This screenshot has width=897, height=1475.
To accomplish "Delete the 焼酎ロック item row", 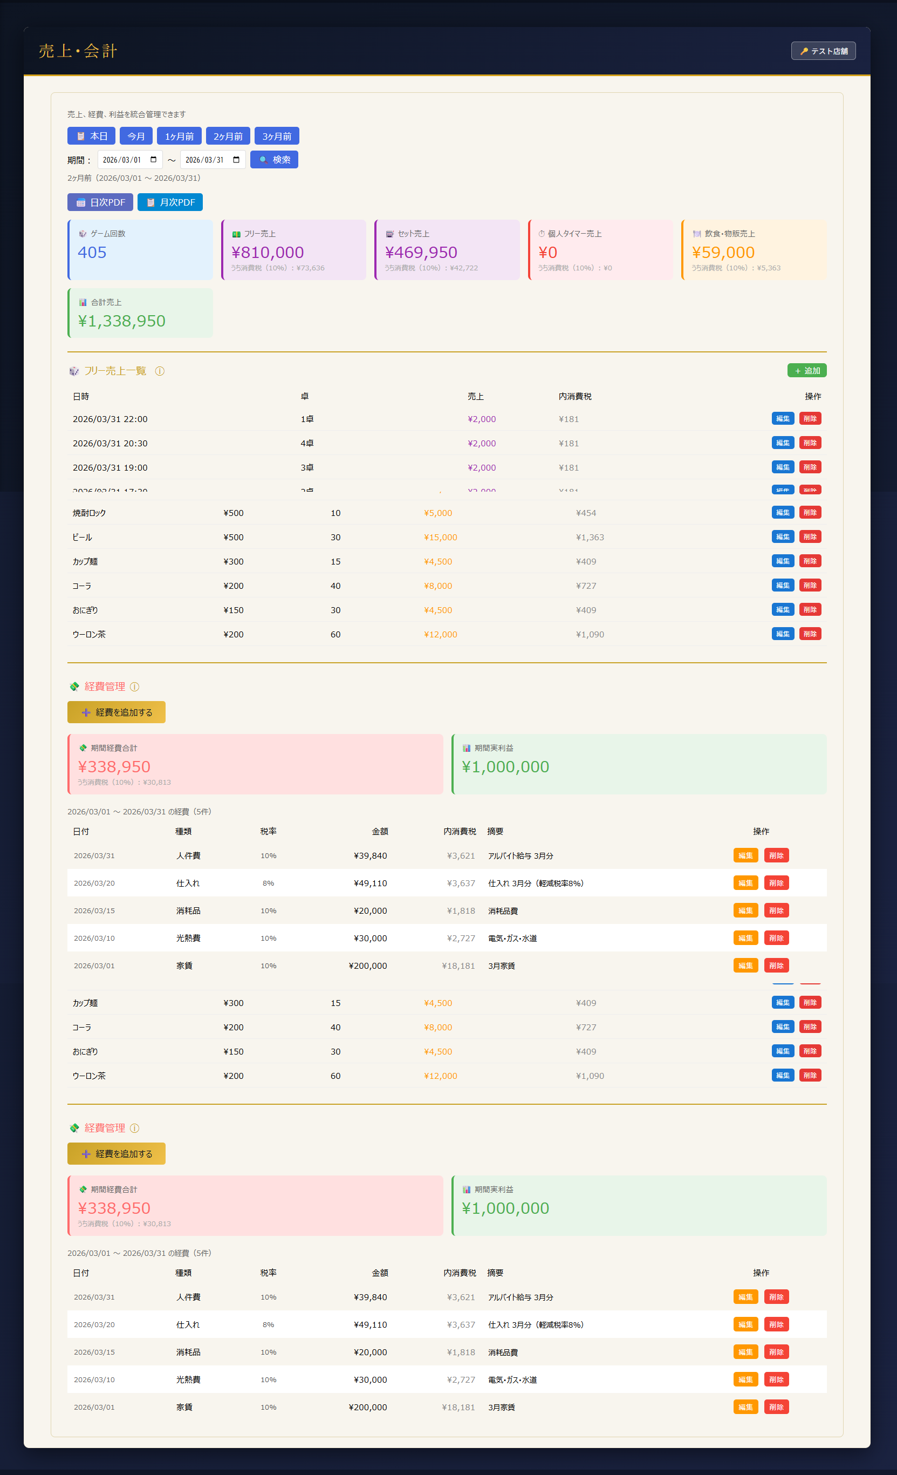I will tap(810, 512).
